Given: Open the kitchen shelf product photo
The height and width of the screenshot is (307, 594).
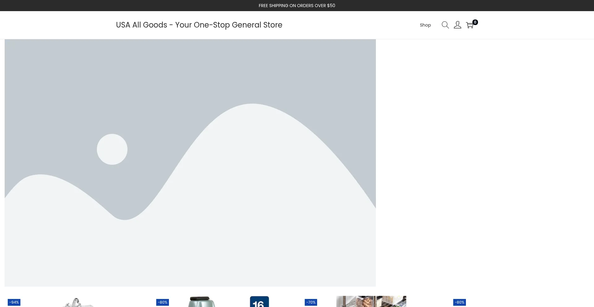Looking at the screenshot, I should point(371,301).
